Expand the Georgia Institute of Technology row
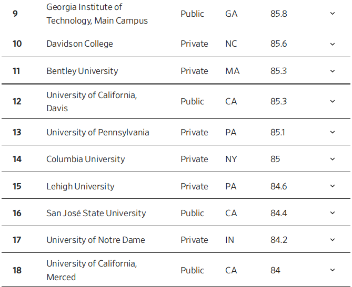Image resolution: width=352 pixels, height=287 pixels. pyautogui.click(x=332, y=14)
